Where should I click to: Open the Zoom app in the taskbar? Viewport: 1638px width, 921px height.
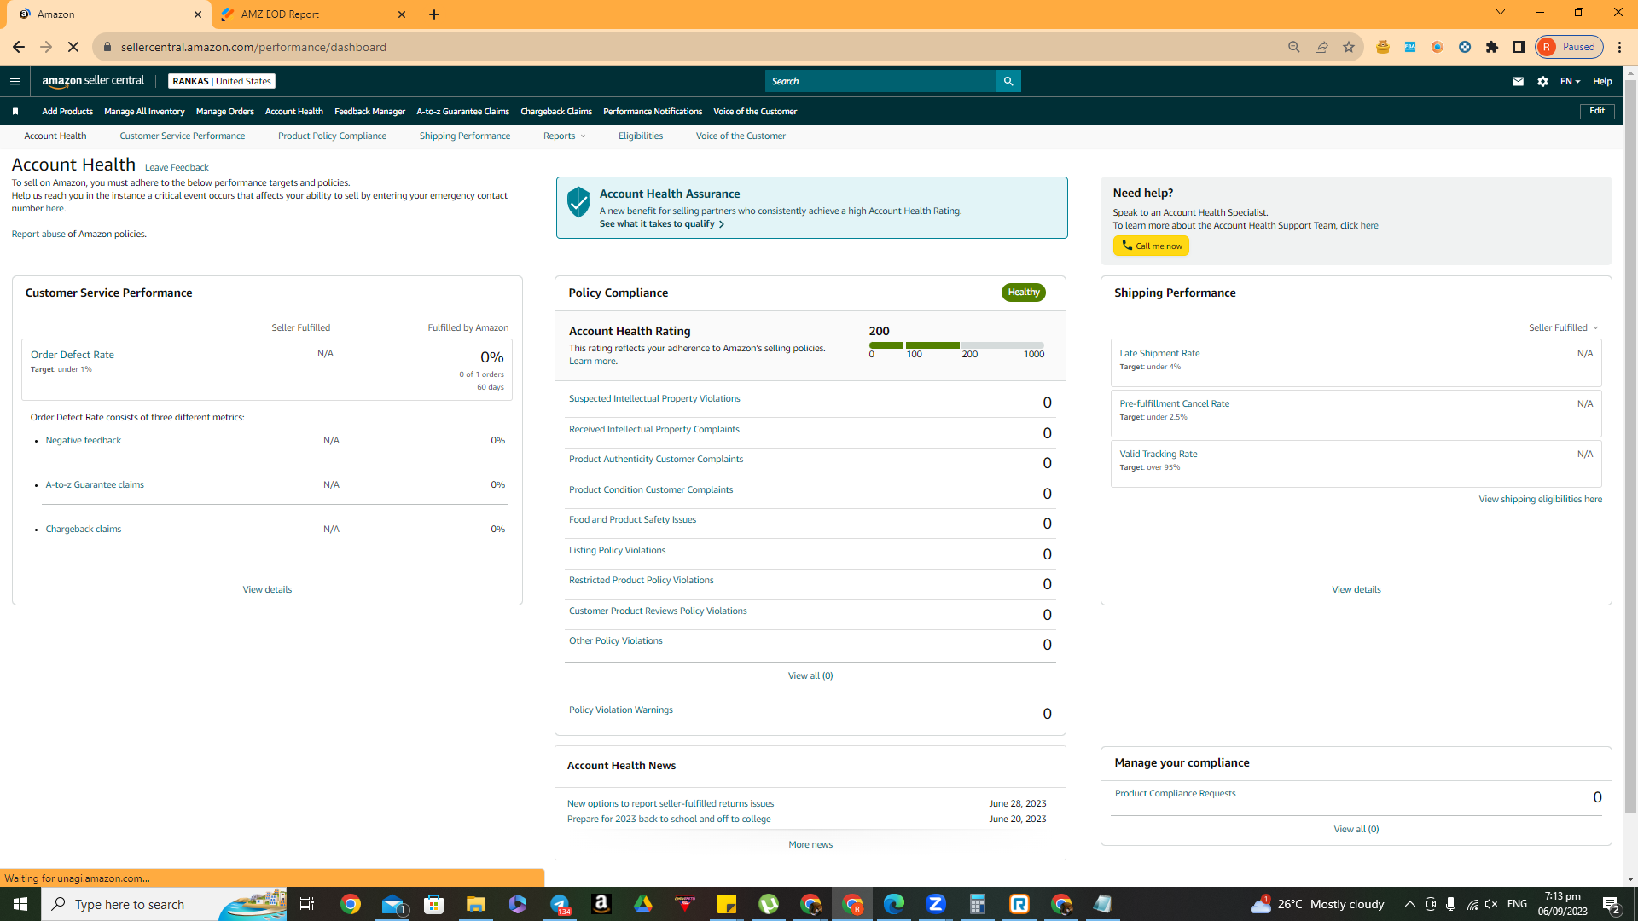pyautogui.click(x=936, y=904)
